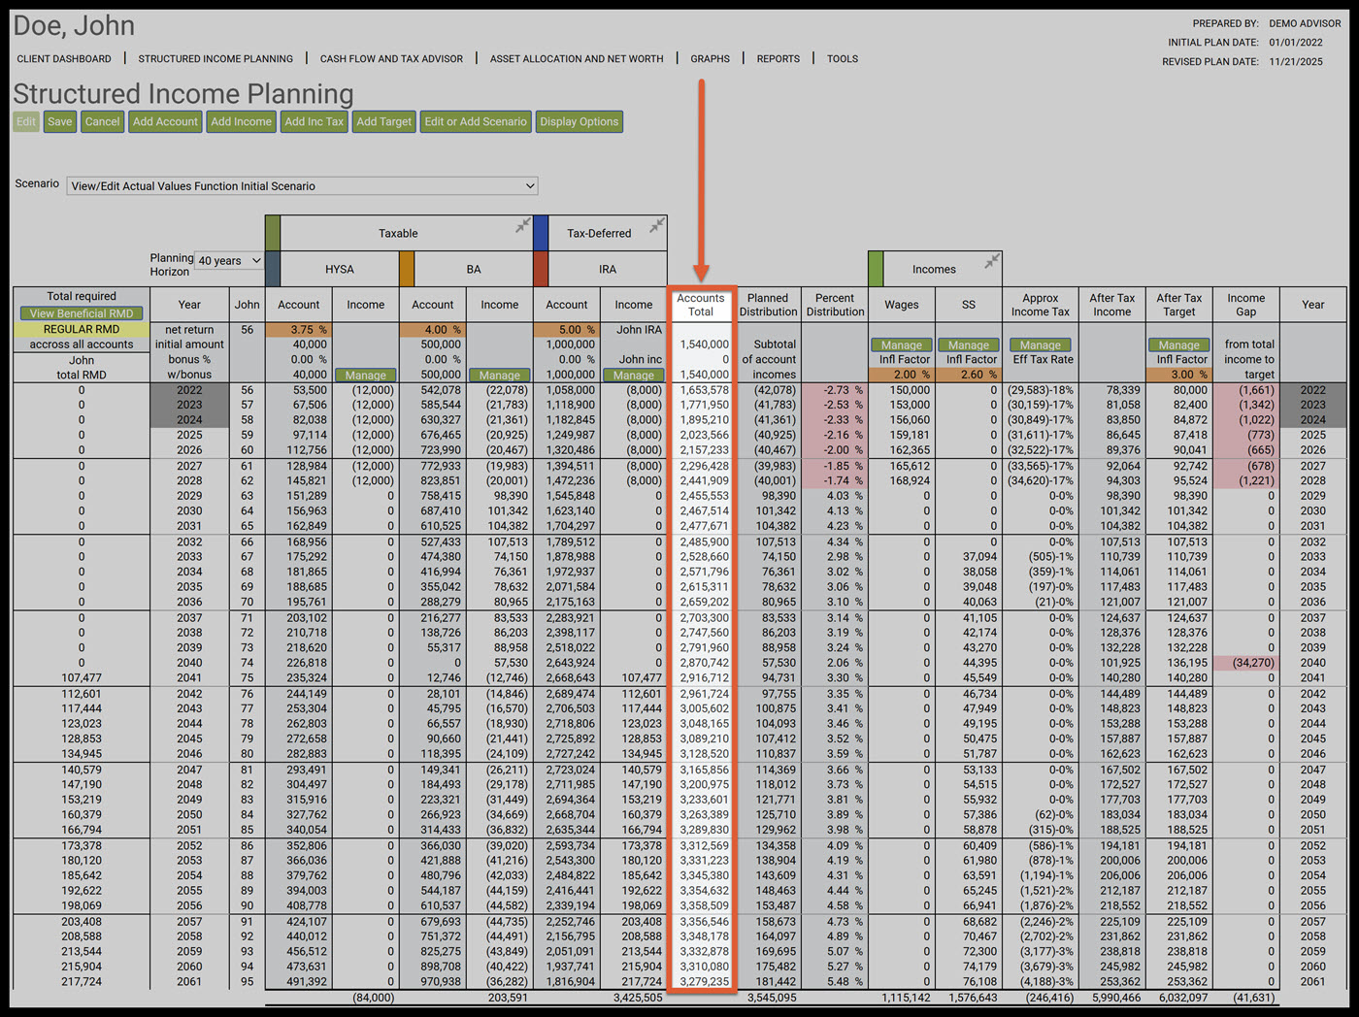The image size is (1359, 1017).
Task: Click the REGULAR RMD label
Action: pyautogui.click(x=82, y=330)
